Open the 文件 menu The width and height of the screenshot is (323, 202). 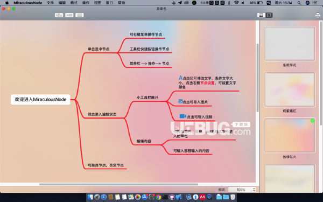pos(50,3)
